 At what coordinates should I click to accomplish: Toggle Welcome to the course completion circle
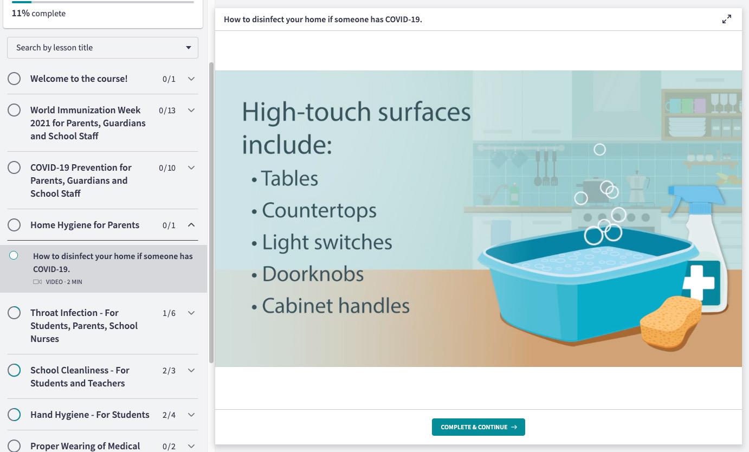pyautogui.click(x=14, y=79)
